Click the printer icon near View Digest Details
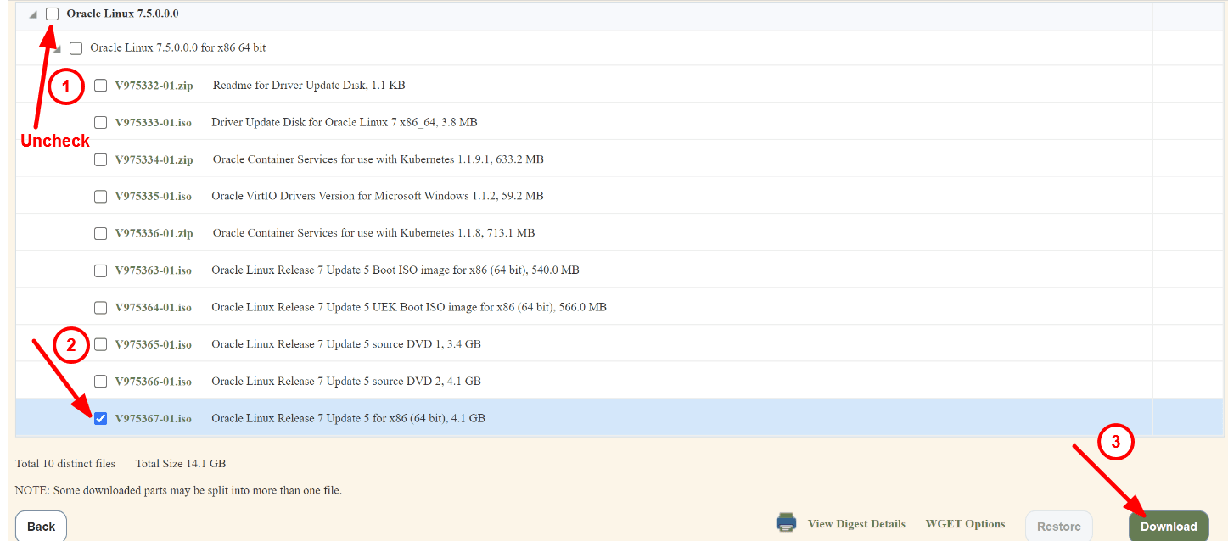Image resolution: width=1228 pixels, height=541 pixels. [x=785, y=523]
